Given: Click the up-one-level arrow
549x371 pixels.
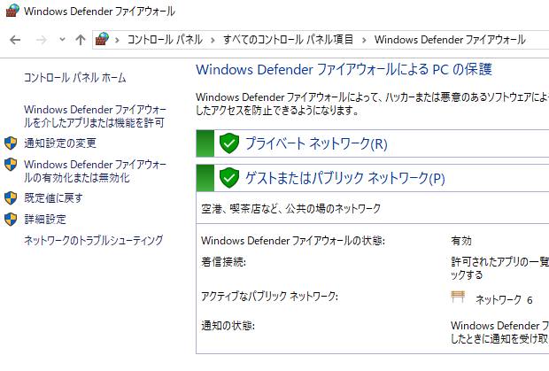Looking at the screenshot, I should pyautogui.click(x=81, y=40).
